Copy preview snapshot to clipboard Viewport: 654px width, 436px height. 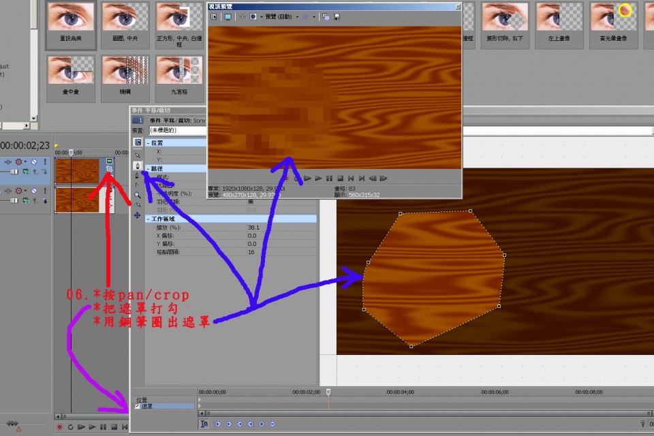pos(326,16)
